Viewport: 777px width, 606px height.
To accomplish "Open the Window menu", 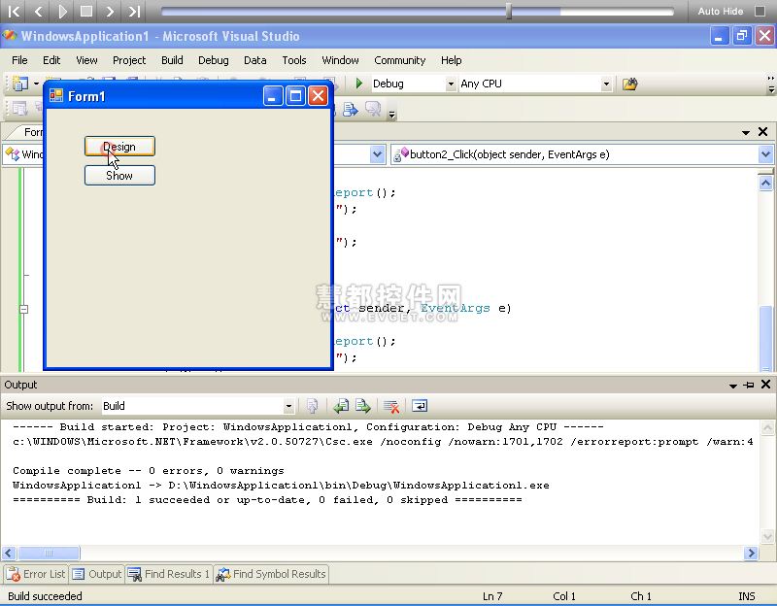I will coord(341,60).
